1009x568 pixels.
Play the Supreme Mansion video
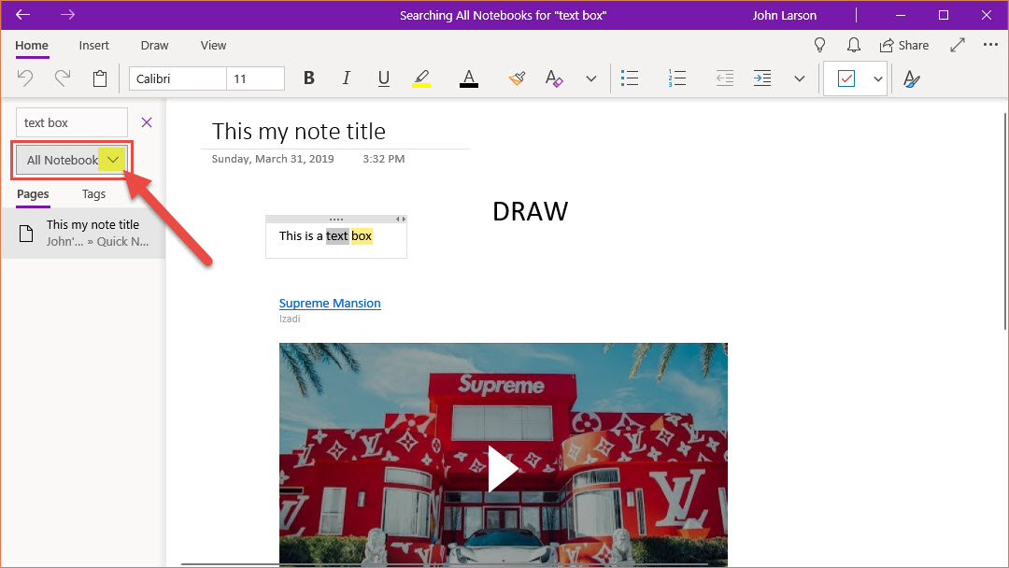coord(503,468)
